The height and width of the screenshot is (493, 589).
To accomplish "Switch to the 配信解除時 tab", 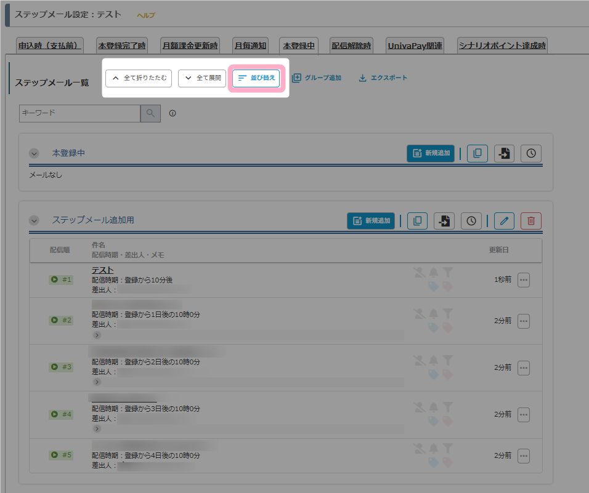I will (x=351, y=46).
